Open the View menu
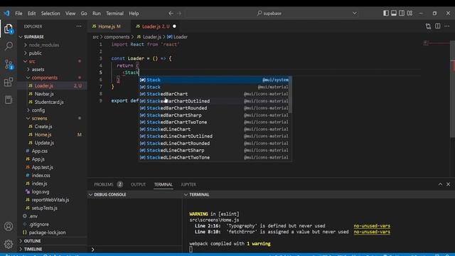455x256 pixels. point(70,14)
